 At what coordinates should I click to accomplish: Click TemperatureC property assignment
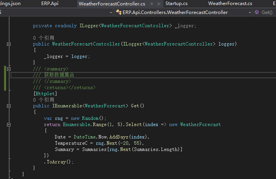click(71, 143)
